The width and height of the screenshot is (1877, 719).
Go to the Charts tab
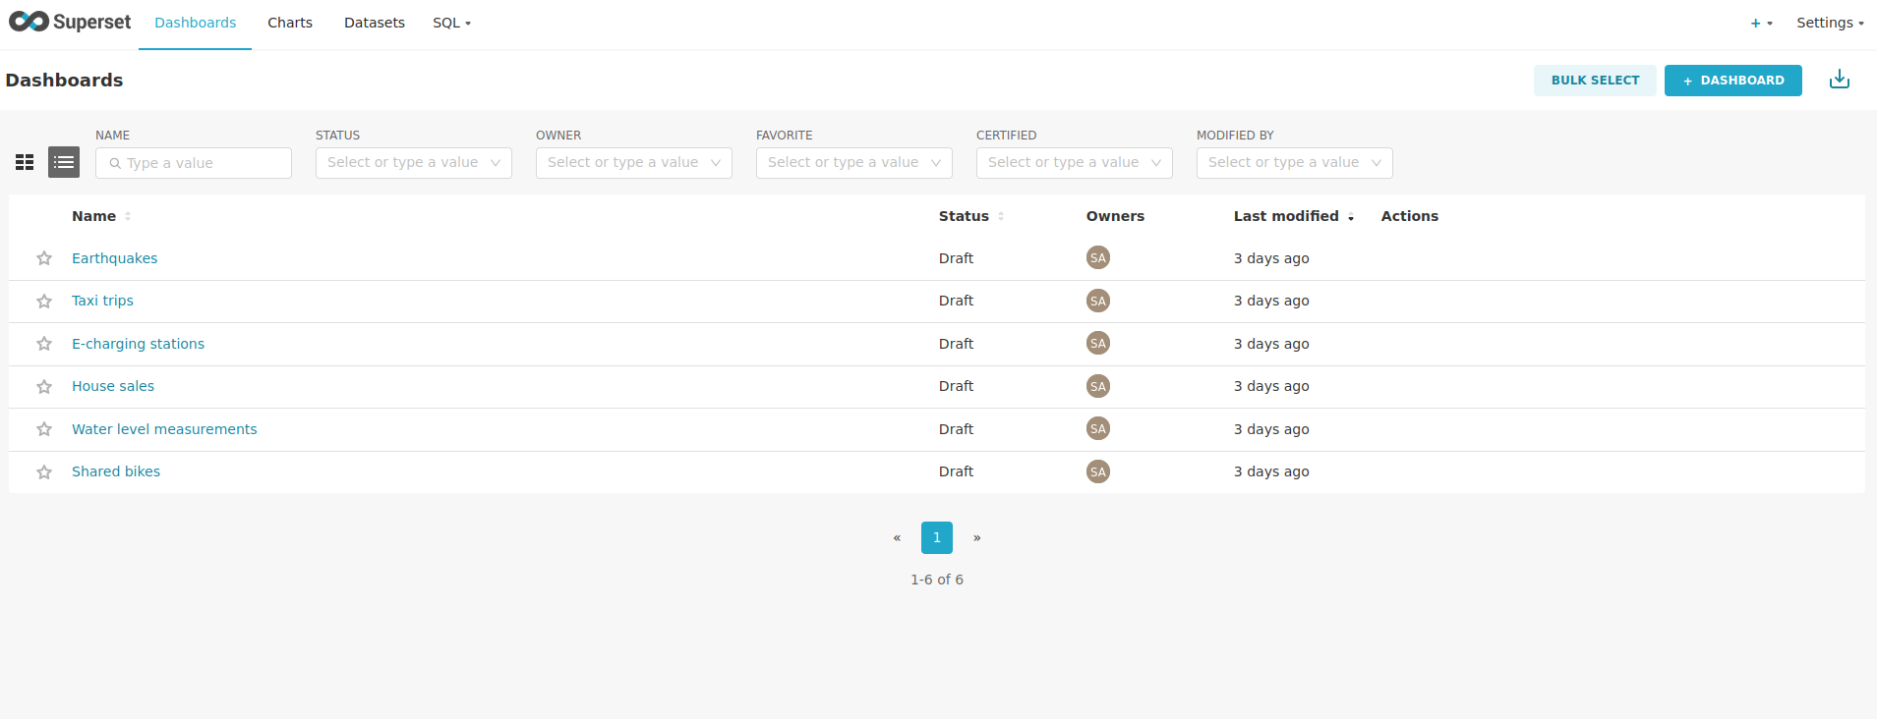tap(290, 23)
